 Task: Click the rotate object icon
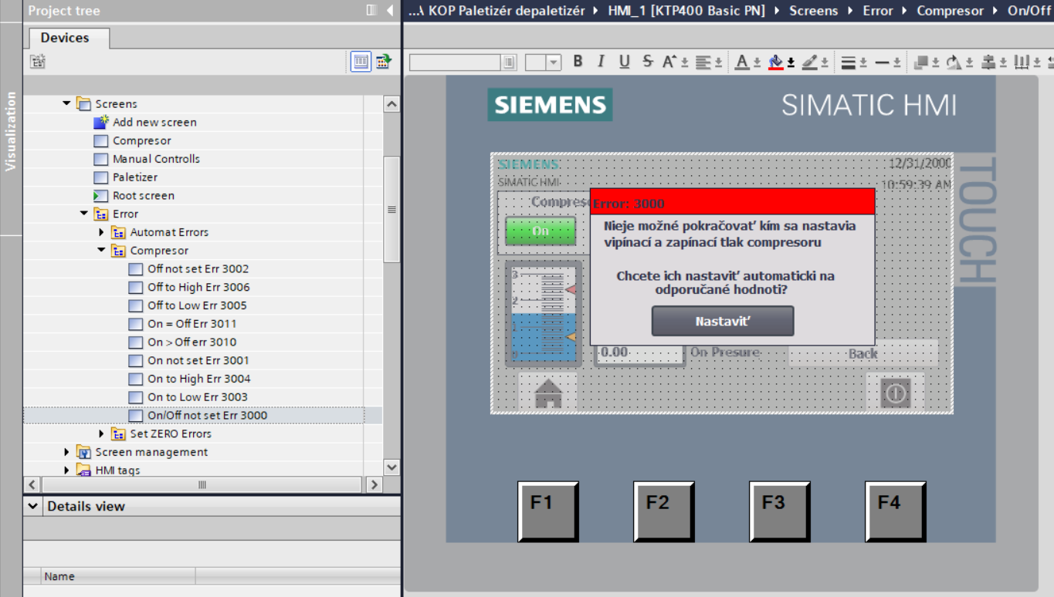(954, 62)
